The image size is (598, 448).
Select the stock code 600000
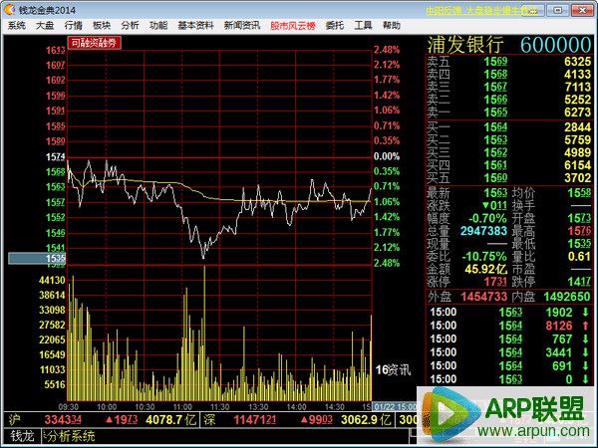pos(555,45)
